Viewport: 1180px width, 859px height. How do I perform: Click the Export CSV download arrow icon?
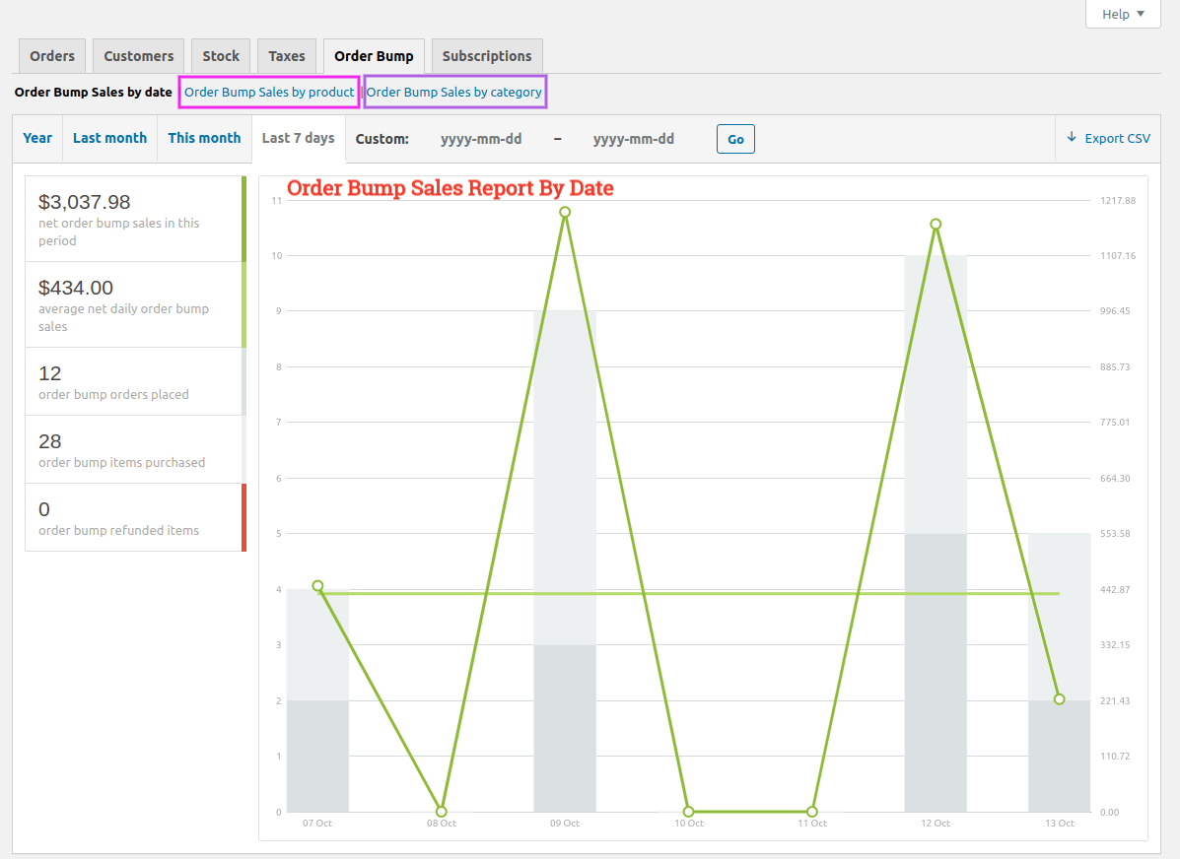click(1072, 138)
